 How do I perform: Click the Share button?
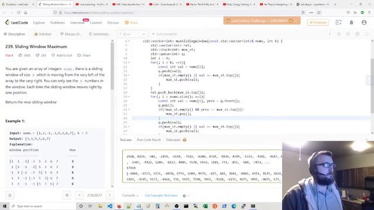84,55
